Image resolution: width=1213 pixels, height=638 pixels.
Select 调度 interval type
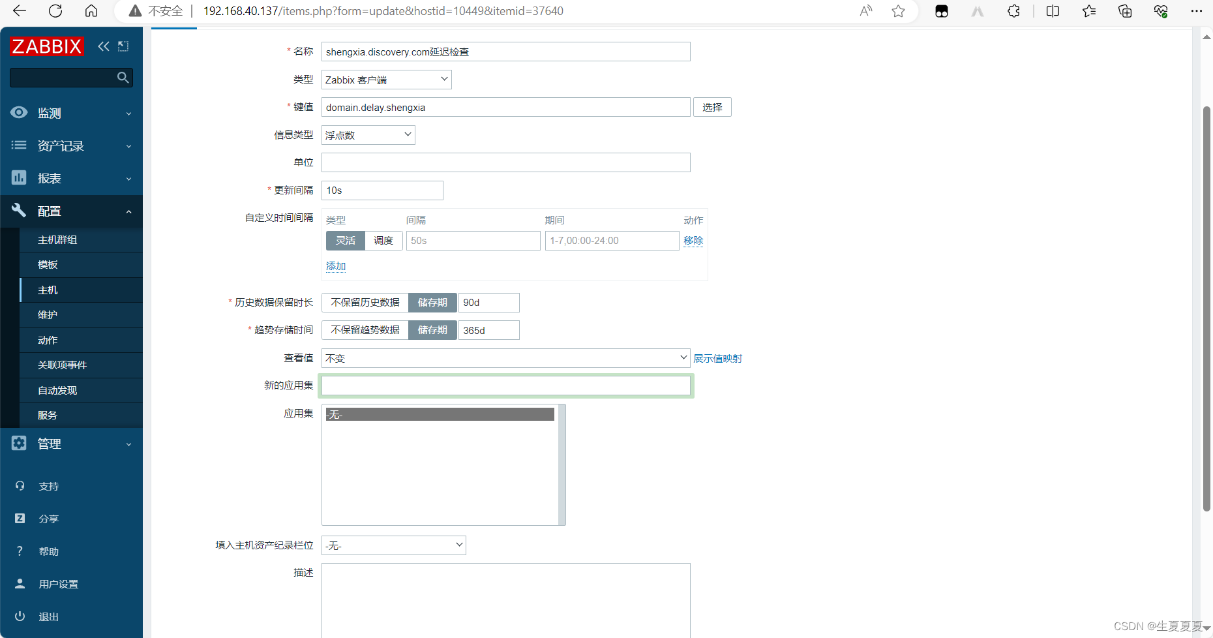pyautogui.click(x=383, y=241)
